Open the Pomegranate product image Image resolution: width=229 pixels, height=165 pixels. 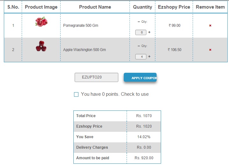(41, 22)
